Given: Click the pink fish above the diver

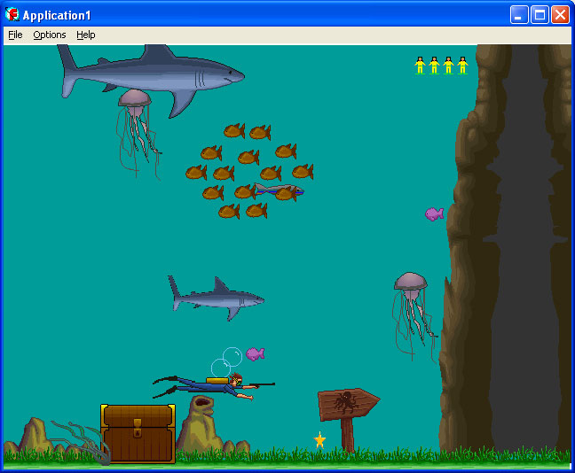Looking at the screenshot, I should click(x=256, y=353).
